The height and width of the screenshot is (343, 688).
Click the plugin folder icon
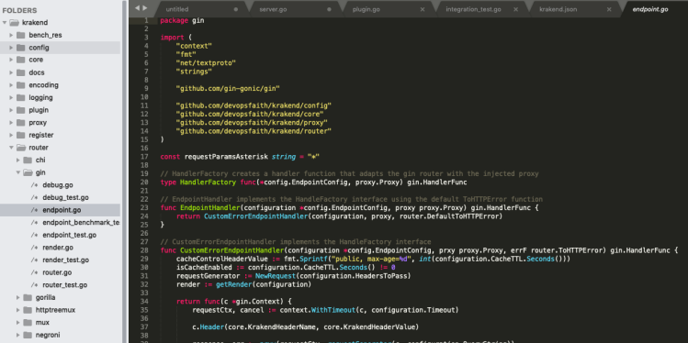[x=20, y=110]
